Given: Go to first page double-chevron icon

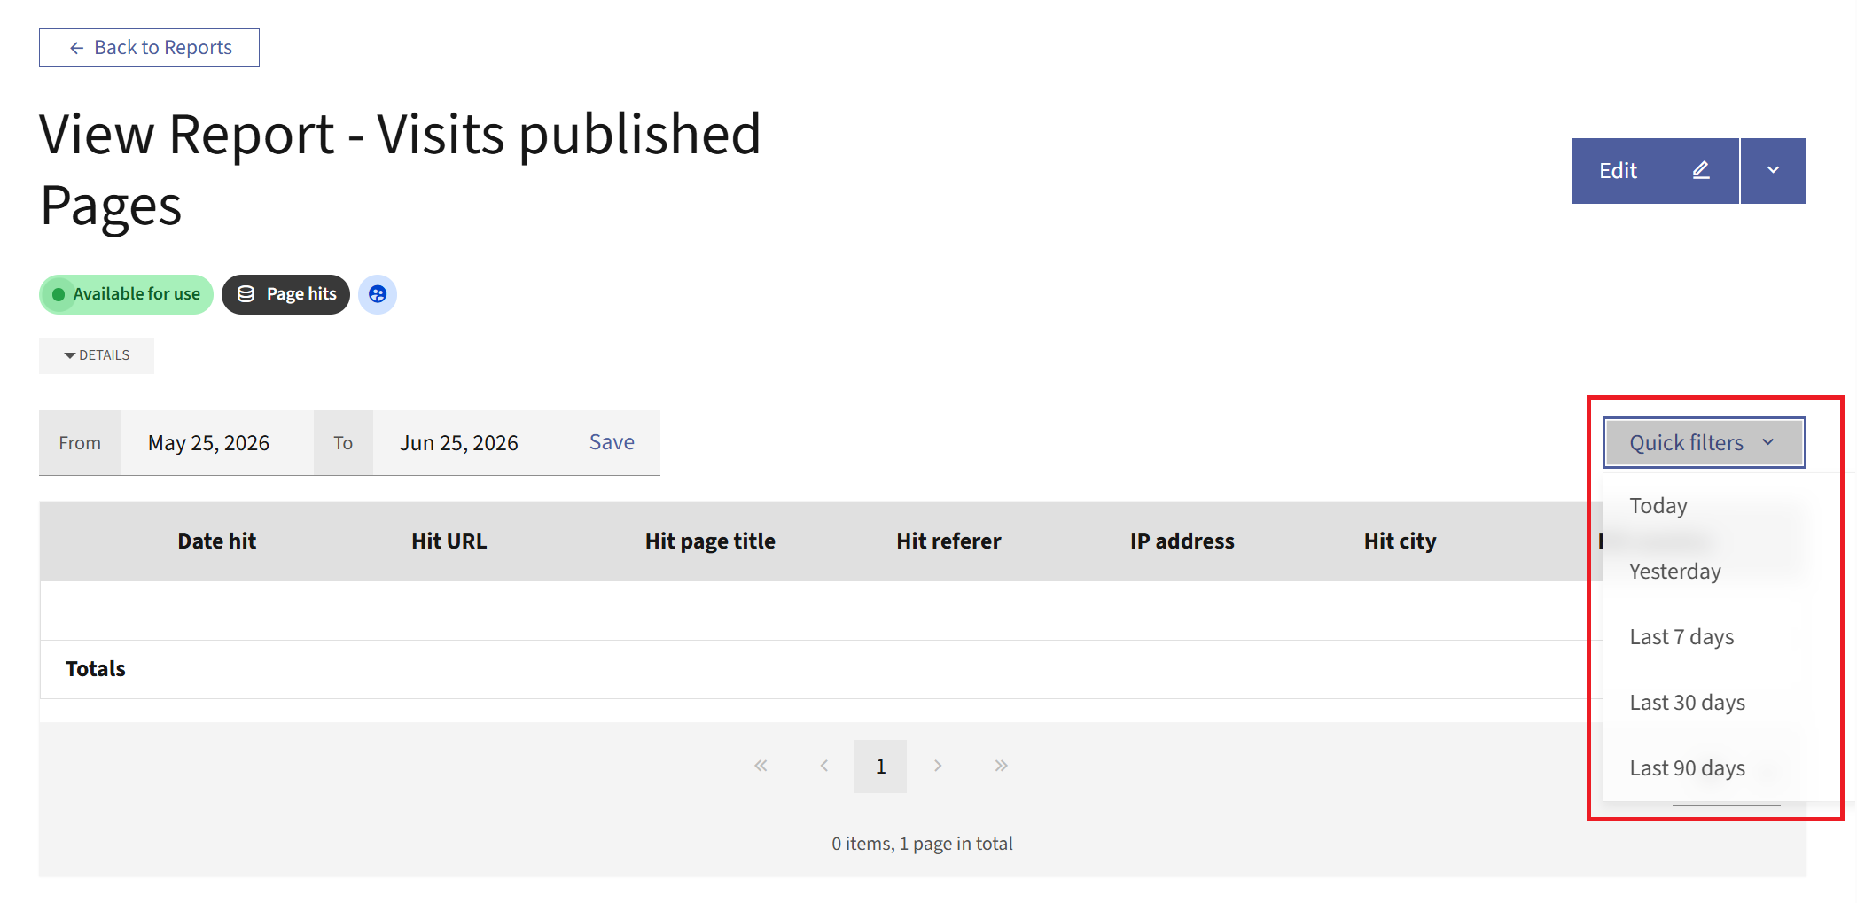Looking at the screenshot, I should coord(761,766).
